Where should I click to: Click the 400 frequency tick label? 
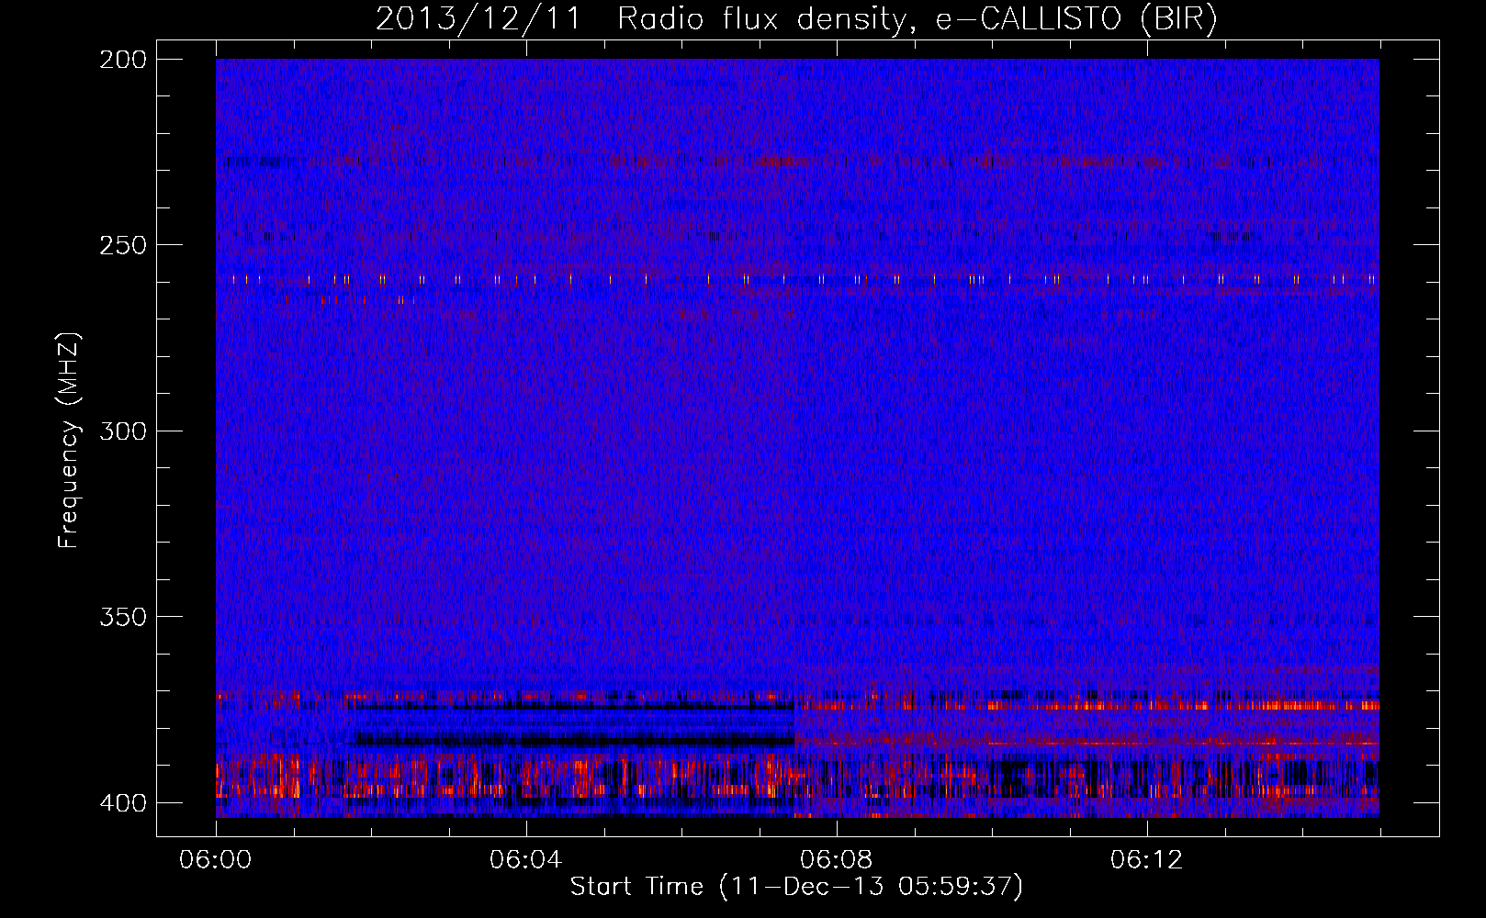[x=123, y=802]
